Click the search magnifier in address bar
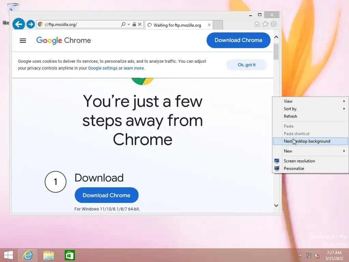This screenshot has height=262, width=349. (x=123, y=24)
